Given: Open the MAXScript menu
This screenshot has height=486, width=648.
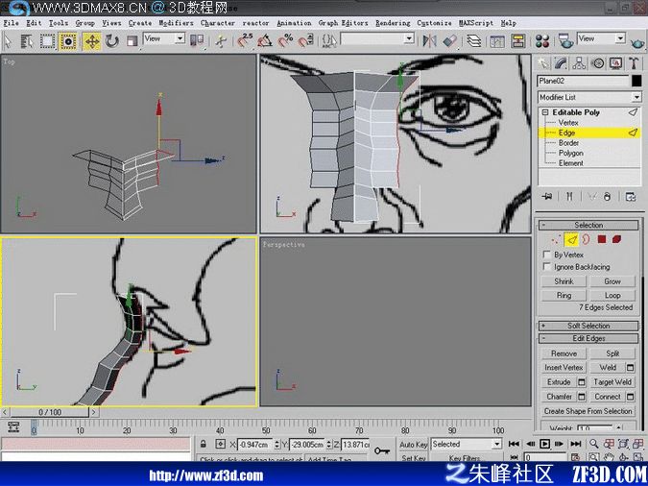Looking at the screenshot, I should click(476, 23).
